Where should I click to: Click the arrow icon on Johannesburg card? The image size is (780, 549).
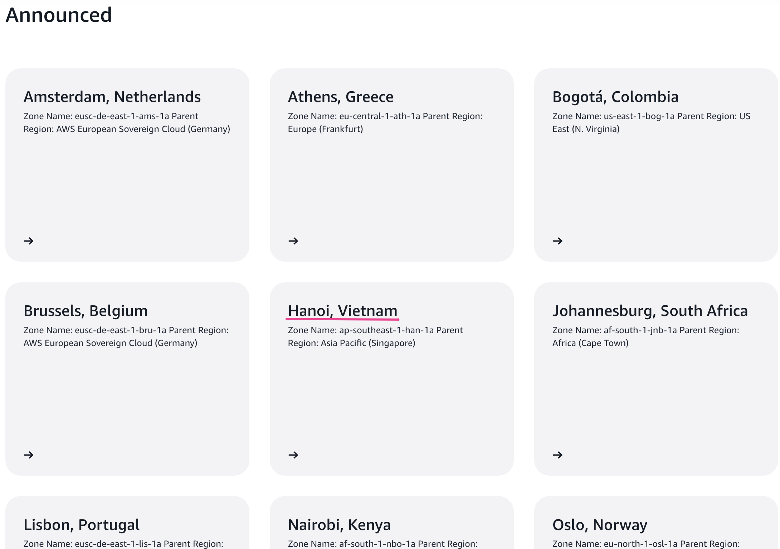(557, 455)
